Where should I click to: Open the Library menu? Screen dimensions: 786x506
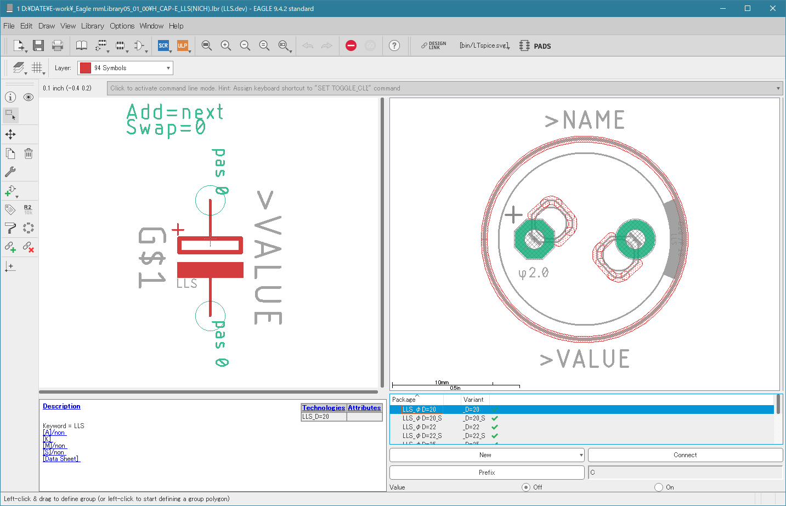[92, 26]
